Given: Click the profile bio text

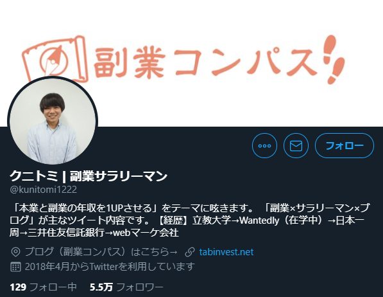Looking at the screenshot, I should coord(189,221).
